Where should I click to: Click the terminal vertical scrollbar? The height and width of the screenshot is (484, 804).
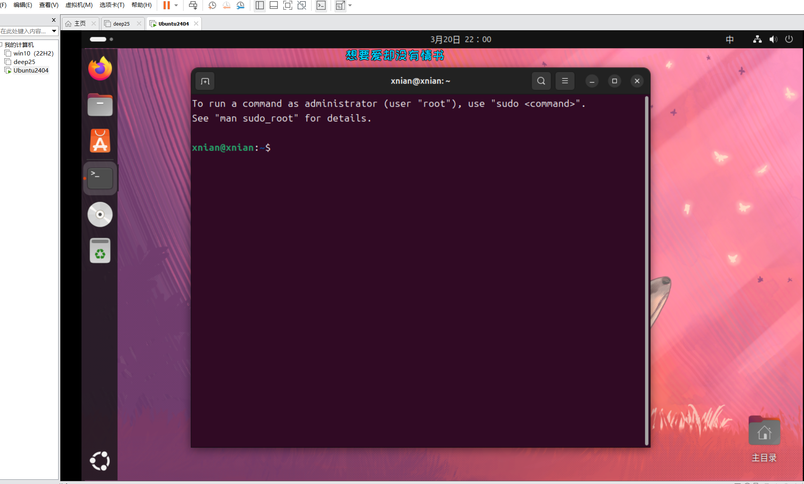(x=646, y=271)
